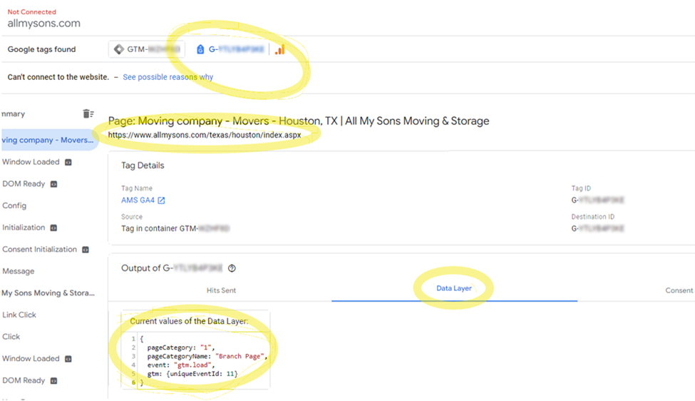The height and width of the screenshot is (401, 695).
Task: Click the icon beside first DOM Ready
Action: coord(53,184)
